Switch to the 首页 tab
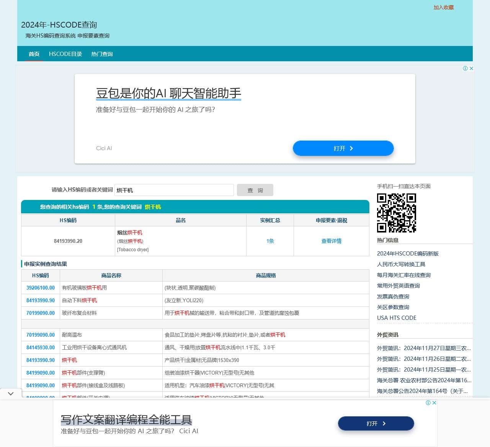Viewport: 490px width, 447px height. [34, 54]
